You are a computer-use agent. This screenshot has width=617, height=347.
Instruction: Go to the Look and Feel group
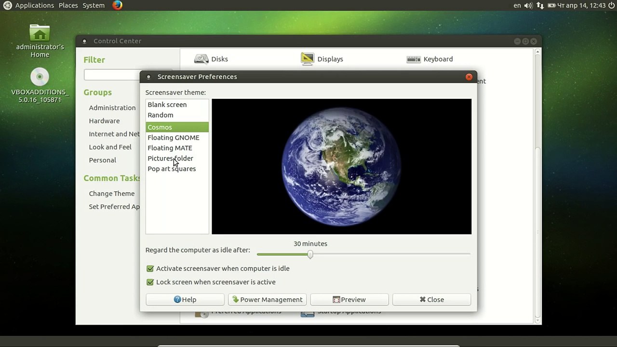(110, 147)
